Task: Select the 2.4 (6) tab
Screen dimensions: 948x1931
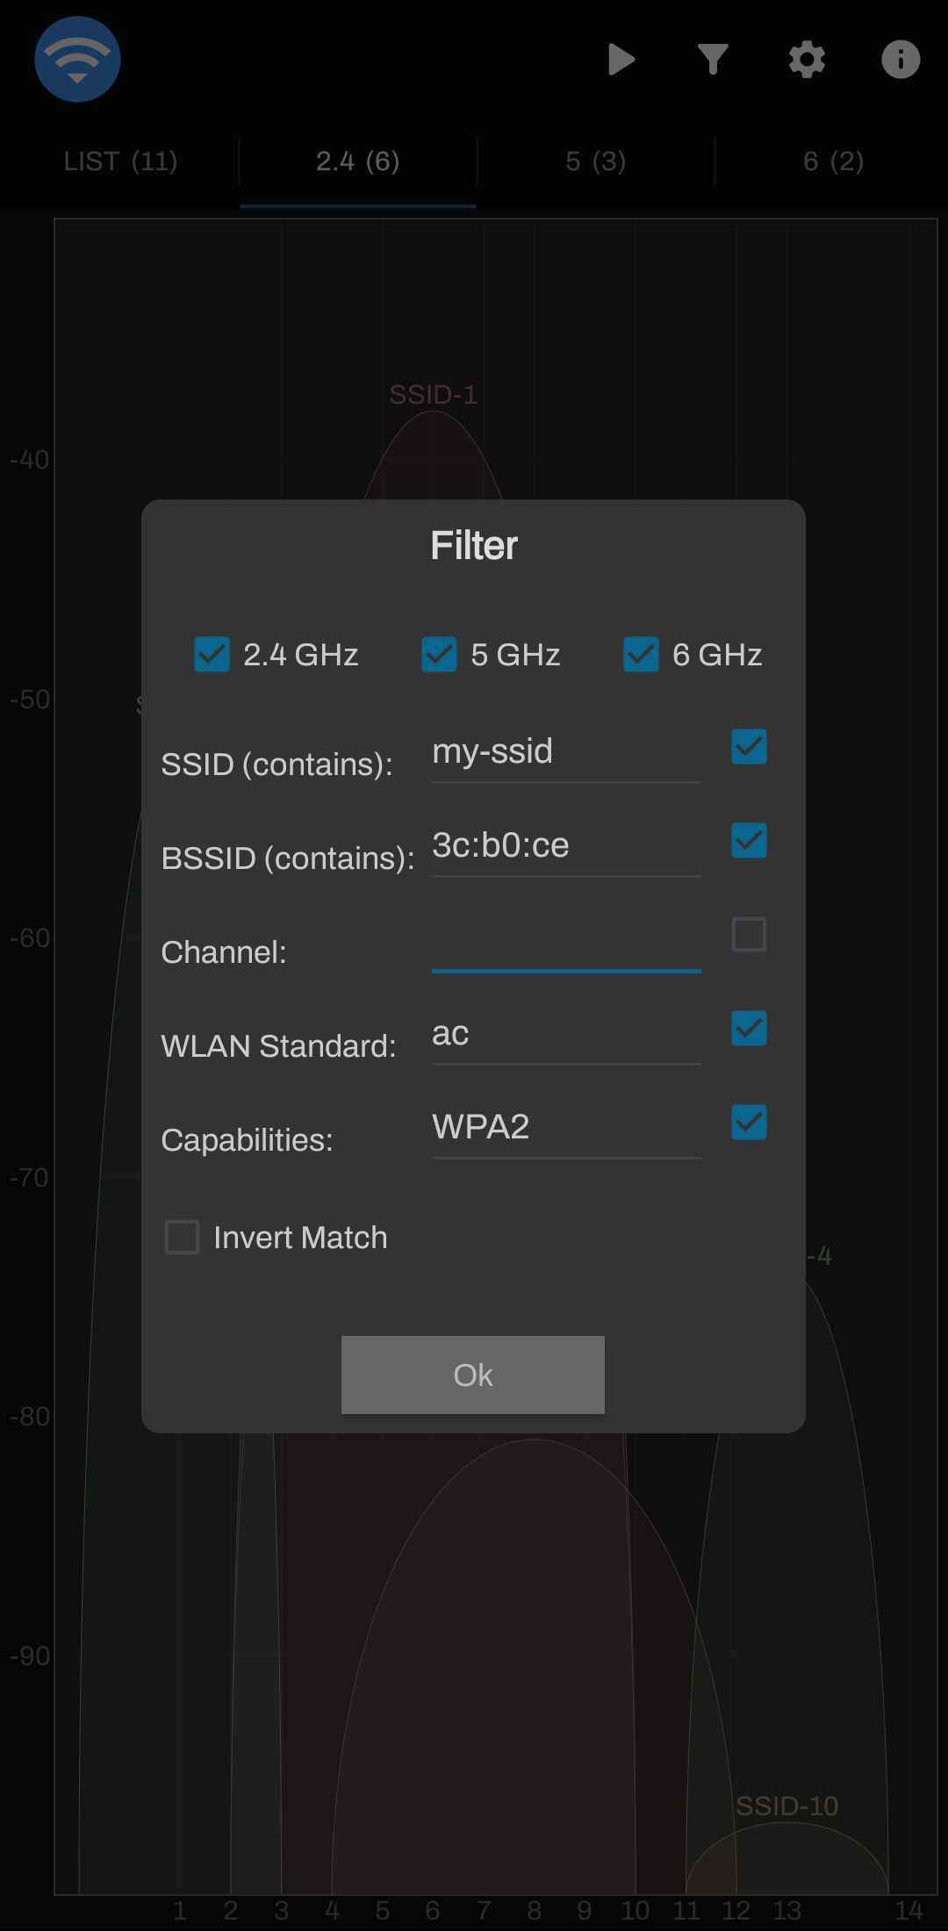Action: pyautogui.click(x=357, y=162)
